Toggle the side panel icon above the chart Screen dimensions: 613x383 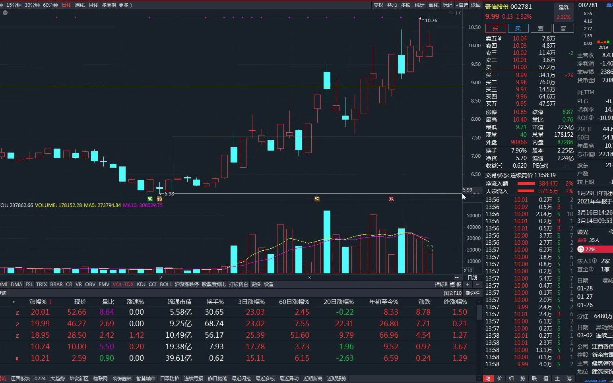(x=459, y=13)
